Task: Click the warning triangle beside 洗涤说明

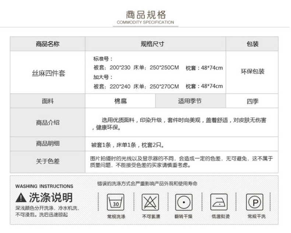Action: coord(21,198)
